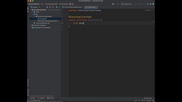
Task: Open IDE settings gear icon in toolbar
Action: [x=150, y=4]
